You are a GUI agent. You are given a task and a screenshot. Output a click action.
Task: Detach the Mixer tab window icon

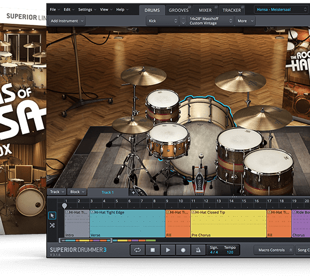coord(216,7)
